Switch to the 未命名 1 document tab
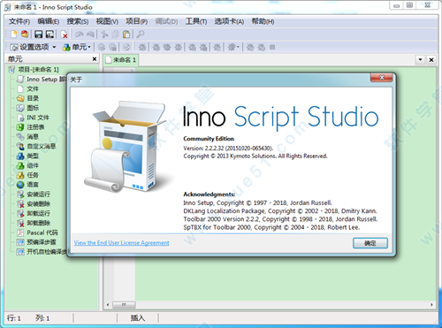 [x=121, y=60]
